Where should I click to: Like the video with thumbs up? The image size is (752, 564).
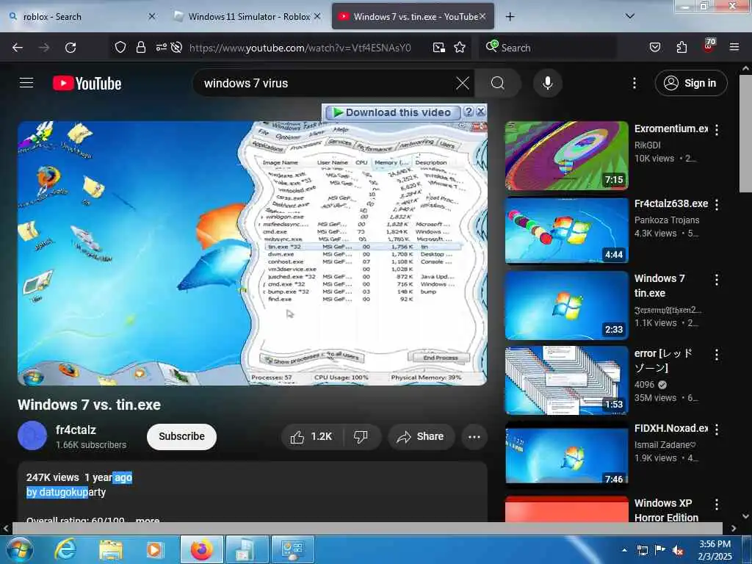tap(311, 437)
